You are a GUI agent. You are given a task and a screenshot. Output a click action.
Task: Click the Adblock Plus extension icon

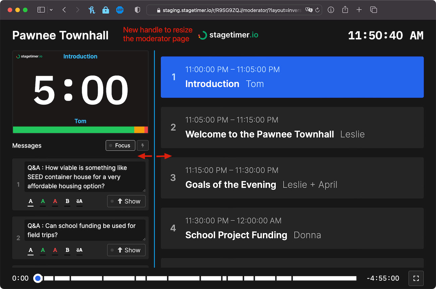[120, 10]
